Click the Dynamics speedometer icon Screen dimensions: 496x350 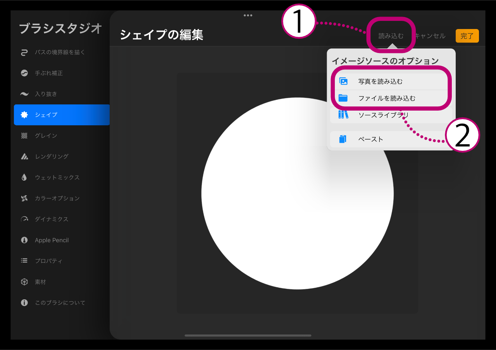24,219
